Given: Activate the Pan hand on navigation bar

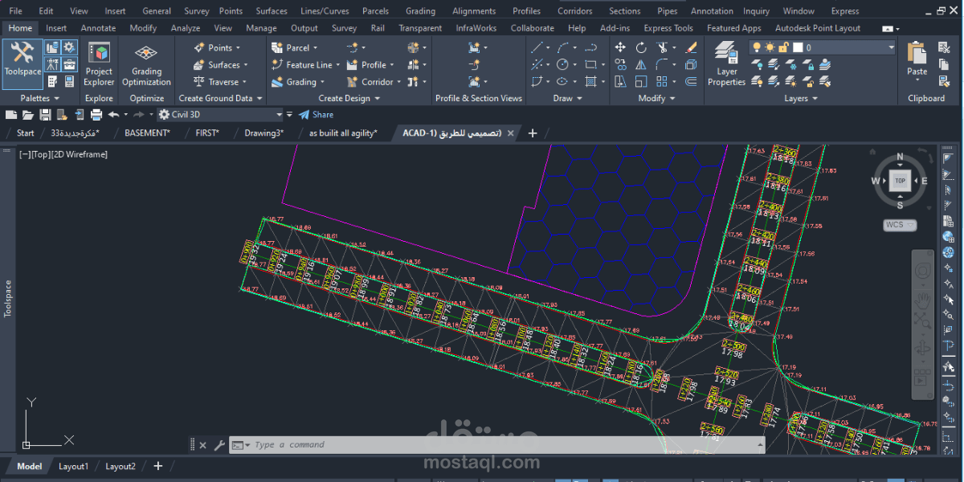Looking at the screenshot, I should coord(924,301).
